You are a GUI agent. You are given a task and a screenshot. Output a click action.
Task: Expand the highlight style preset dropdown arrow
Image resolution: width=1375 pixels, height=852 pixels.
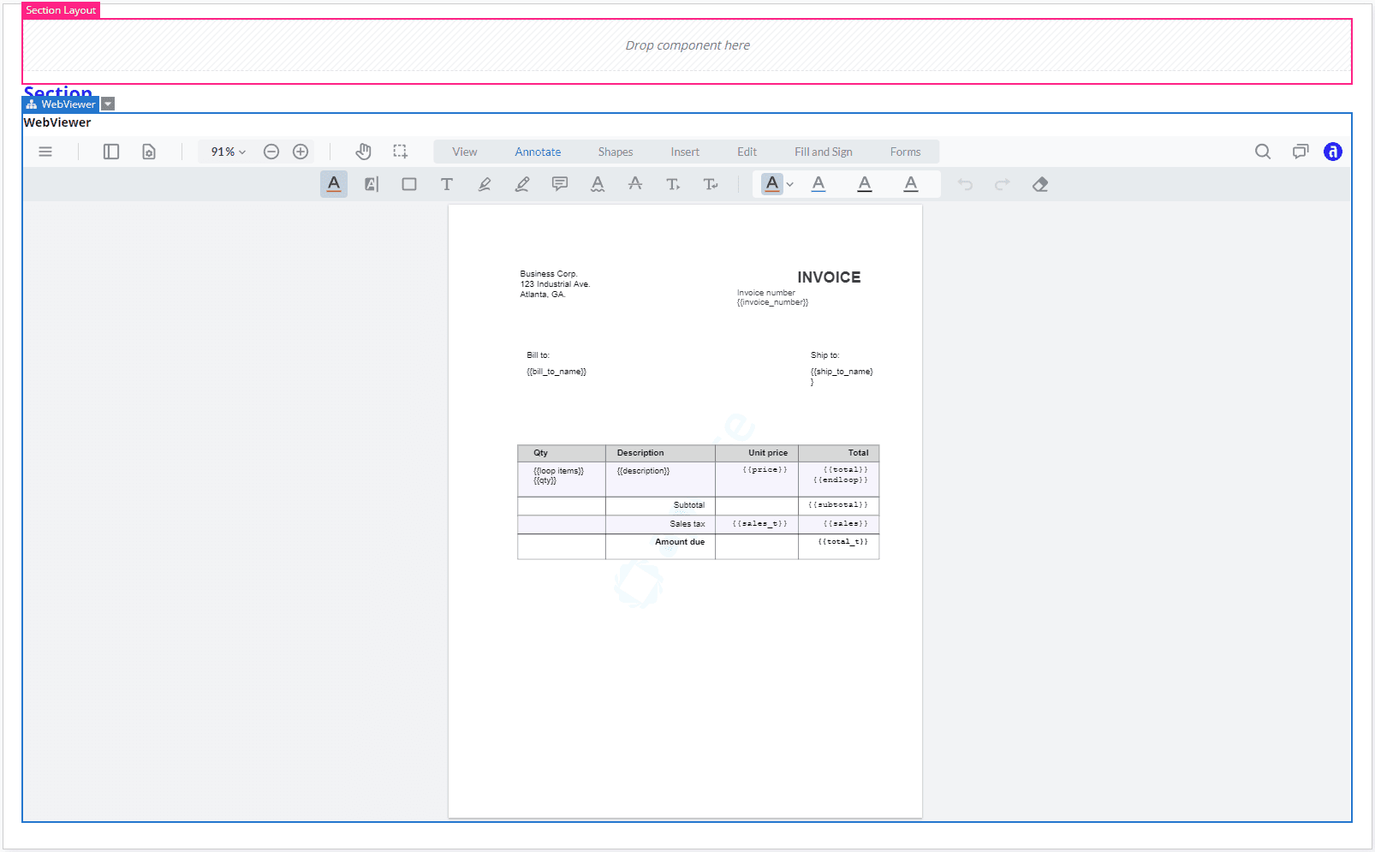(790, 184)
